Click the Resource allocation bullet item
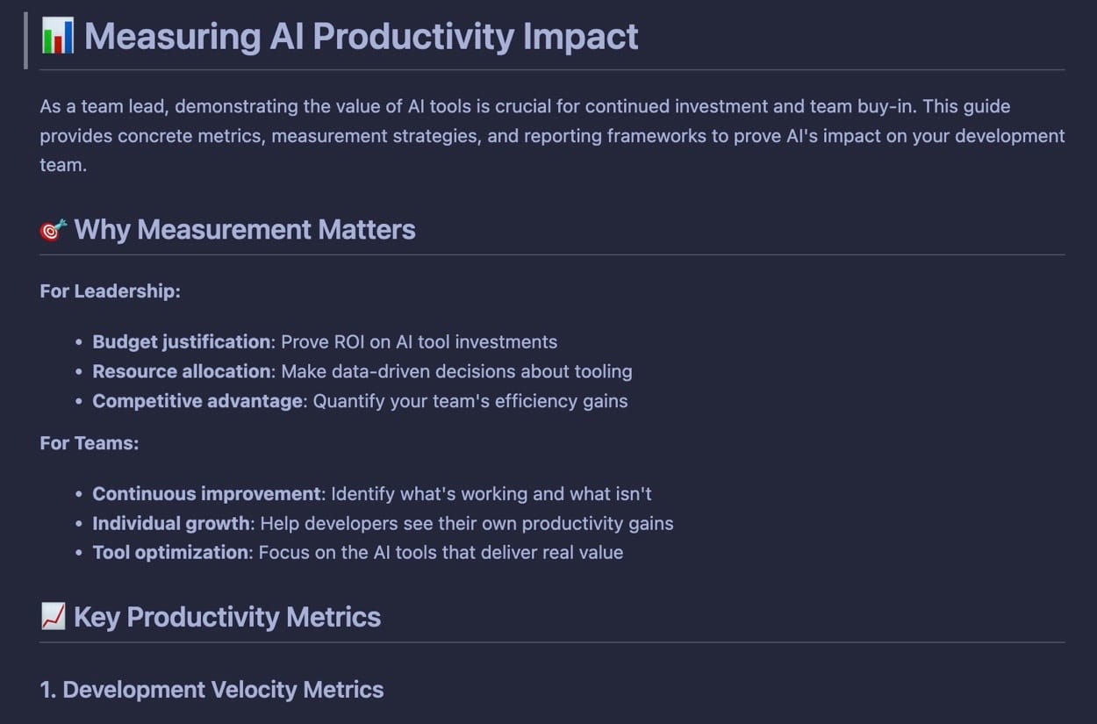 click(362, 371)
